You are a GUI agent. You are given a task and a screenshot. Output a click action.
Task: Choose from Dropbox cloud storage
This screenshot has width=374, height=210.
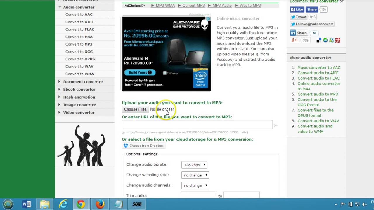coord(143,146)
